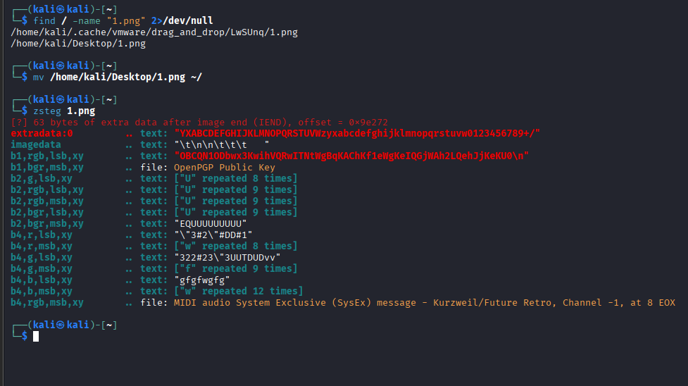Click the "gfgfwgfg" text result
The image size is (688, 386).
[202, 280]
